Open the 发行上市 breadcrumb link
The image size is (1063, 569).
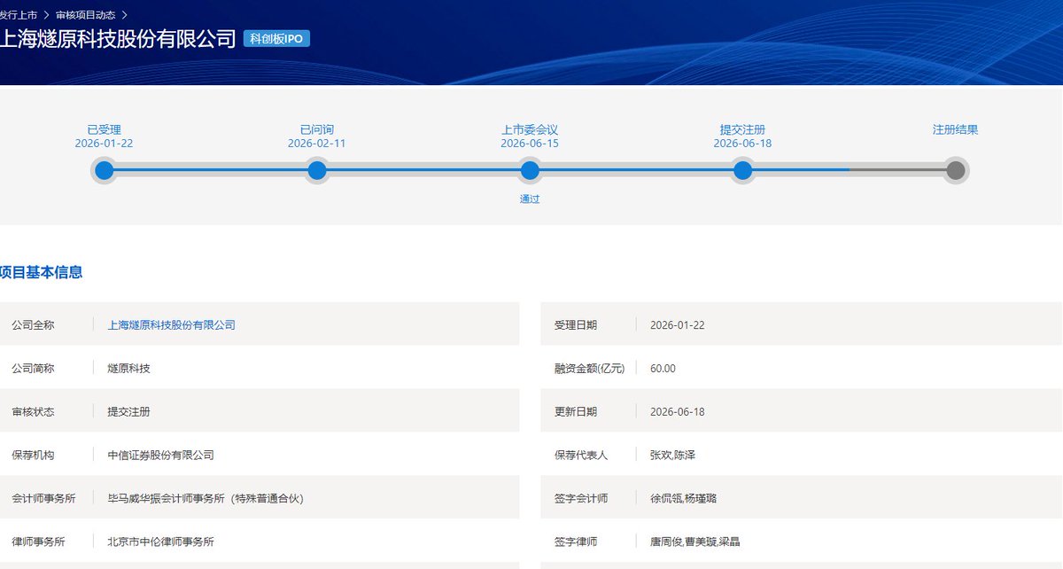(x=19, y=15)
